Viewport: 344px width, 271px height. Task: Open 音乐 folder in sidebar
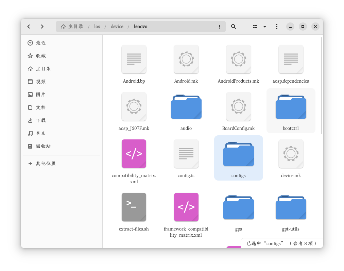pyautogui.click(x=62, y=133)
